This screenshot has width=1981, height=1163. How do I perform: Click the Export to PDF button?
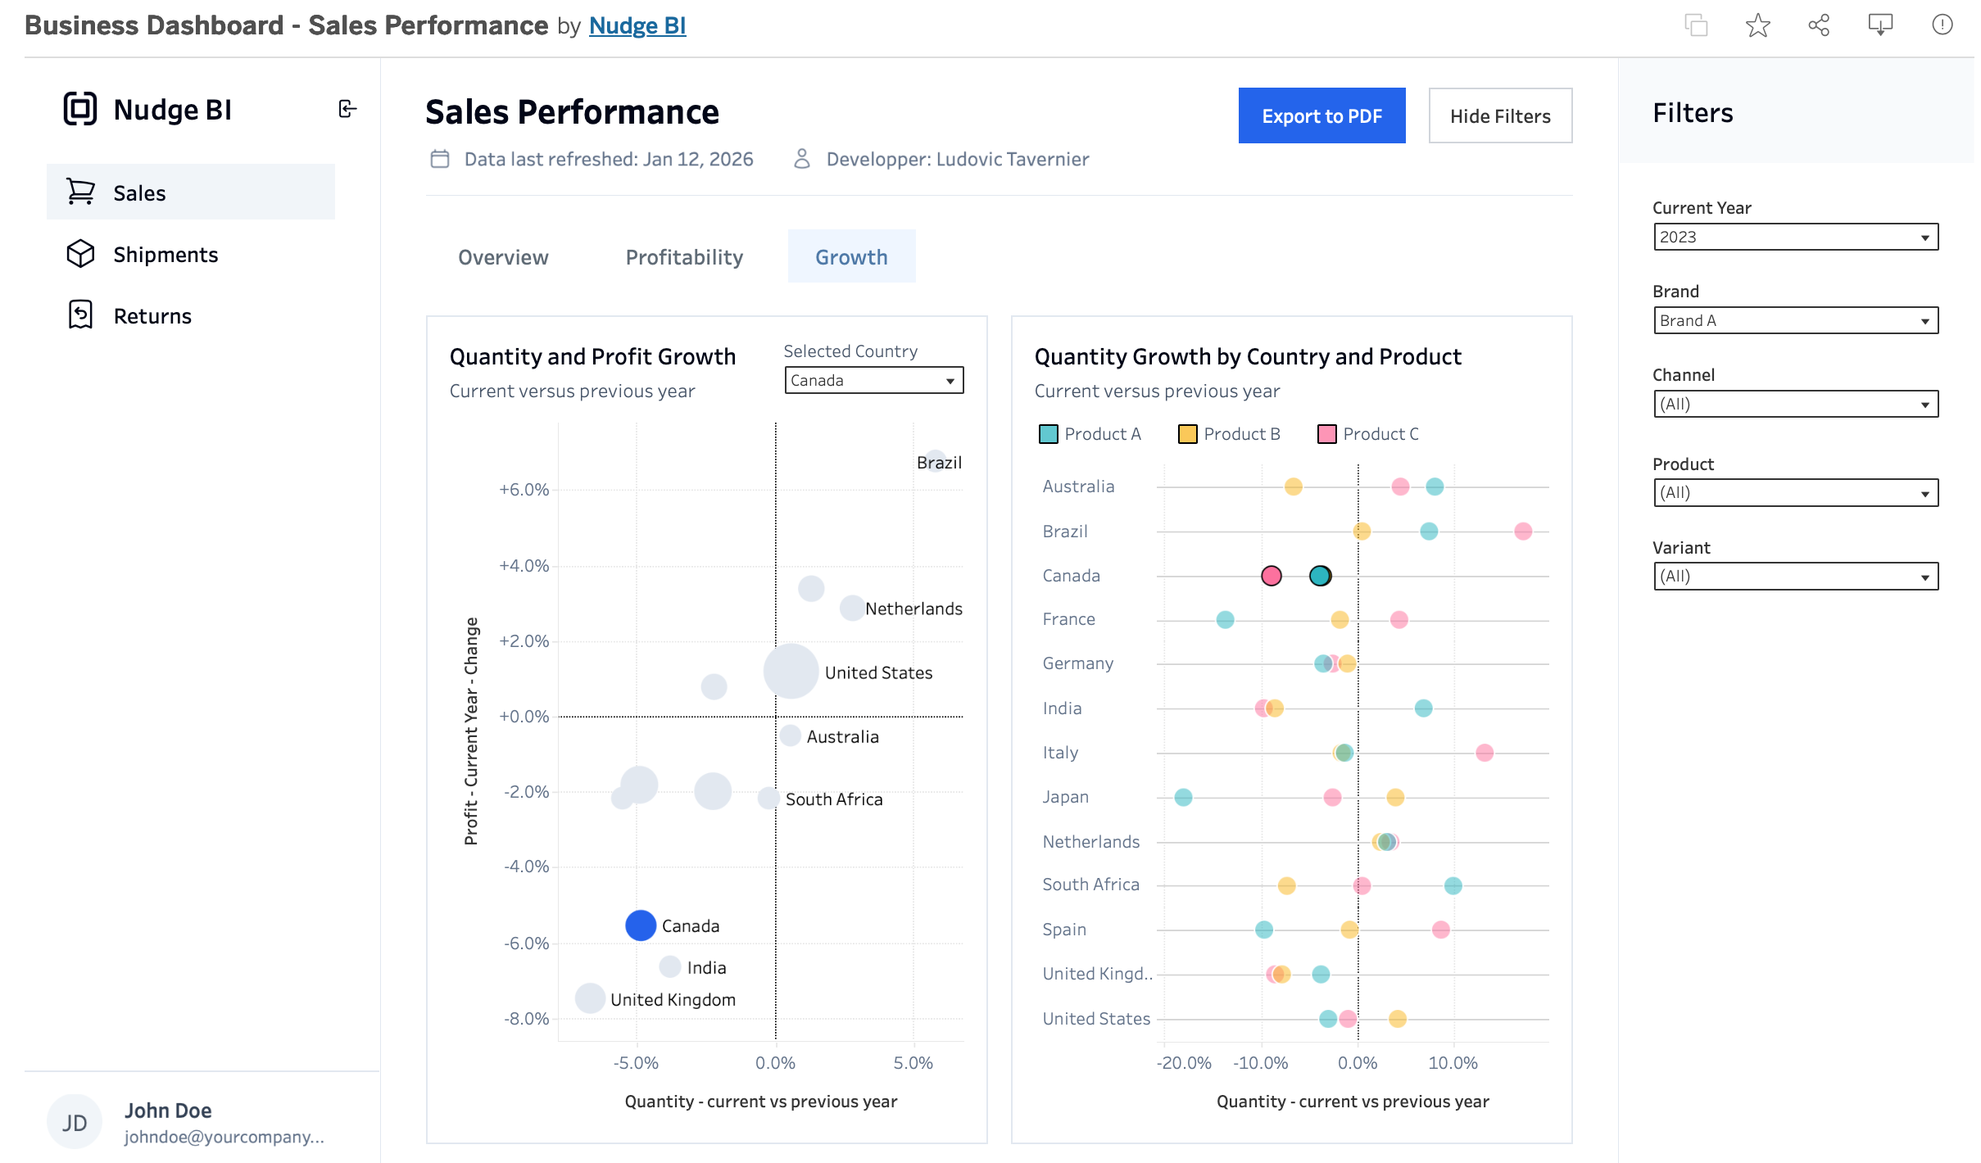tap(1321, 116)
